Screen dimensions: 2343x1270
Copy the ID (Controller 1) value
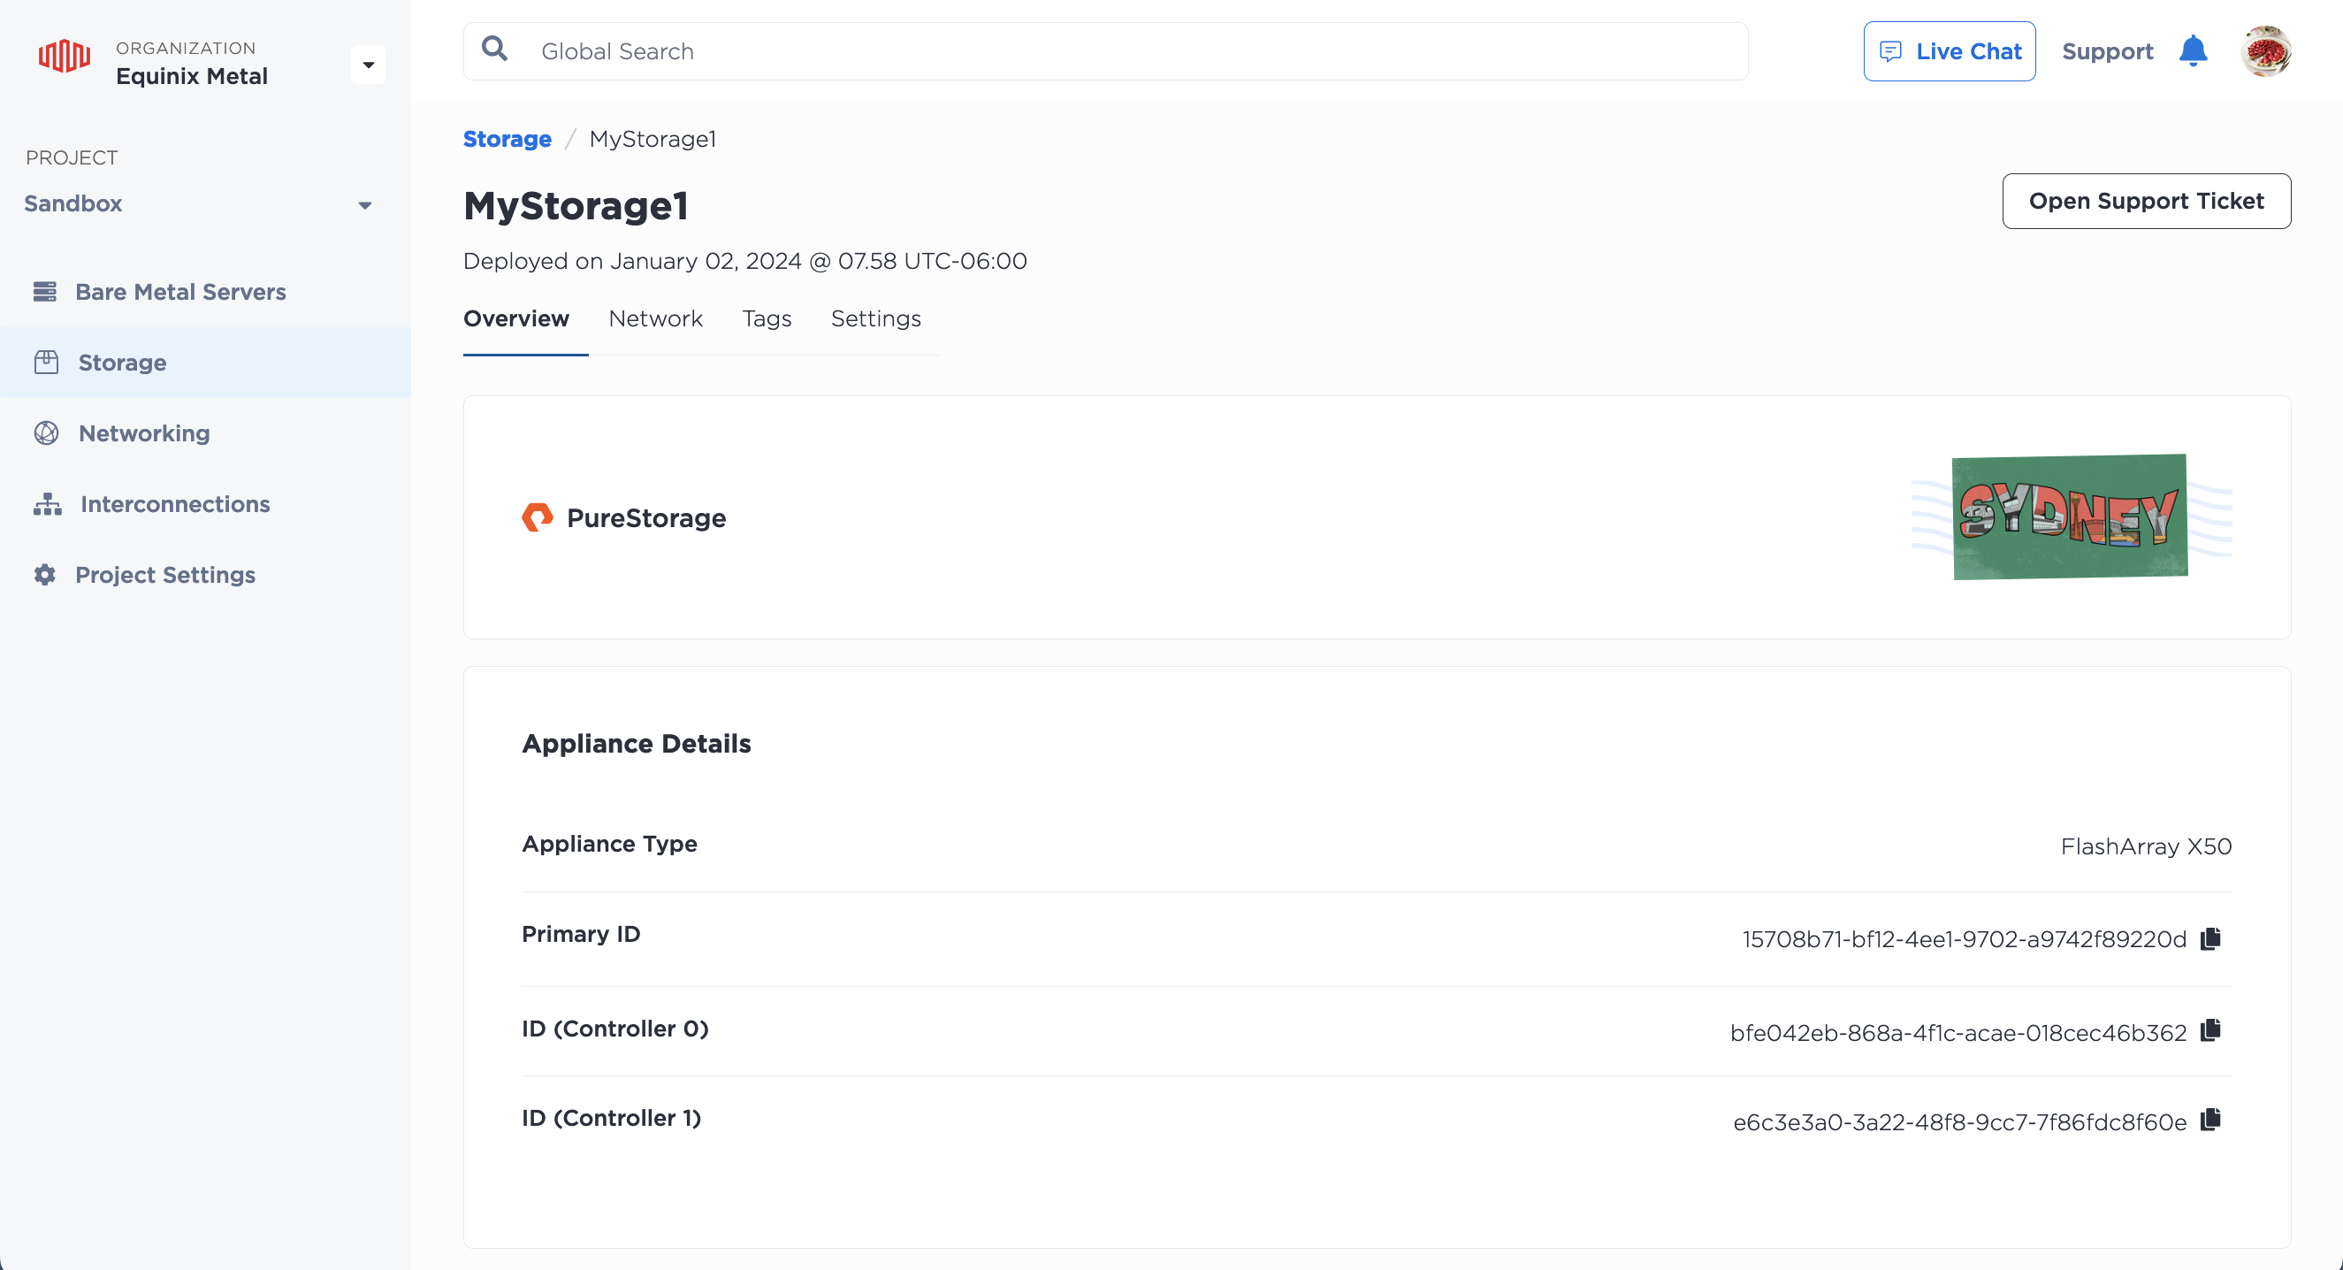[x=2211, y=1120]
